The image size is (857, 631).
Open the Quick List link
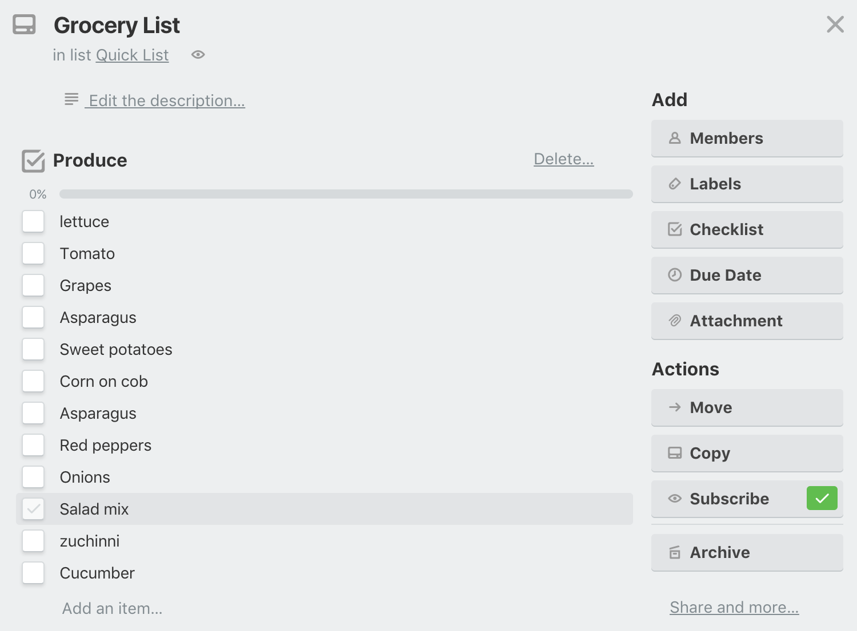pos(132,55)
